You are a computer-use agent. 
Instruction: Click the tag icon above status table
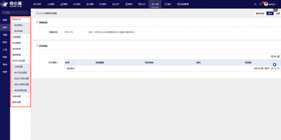pyautogui.click(x=272, y=56)
